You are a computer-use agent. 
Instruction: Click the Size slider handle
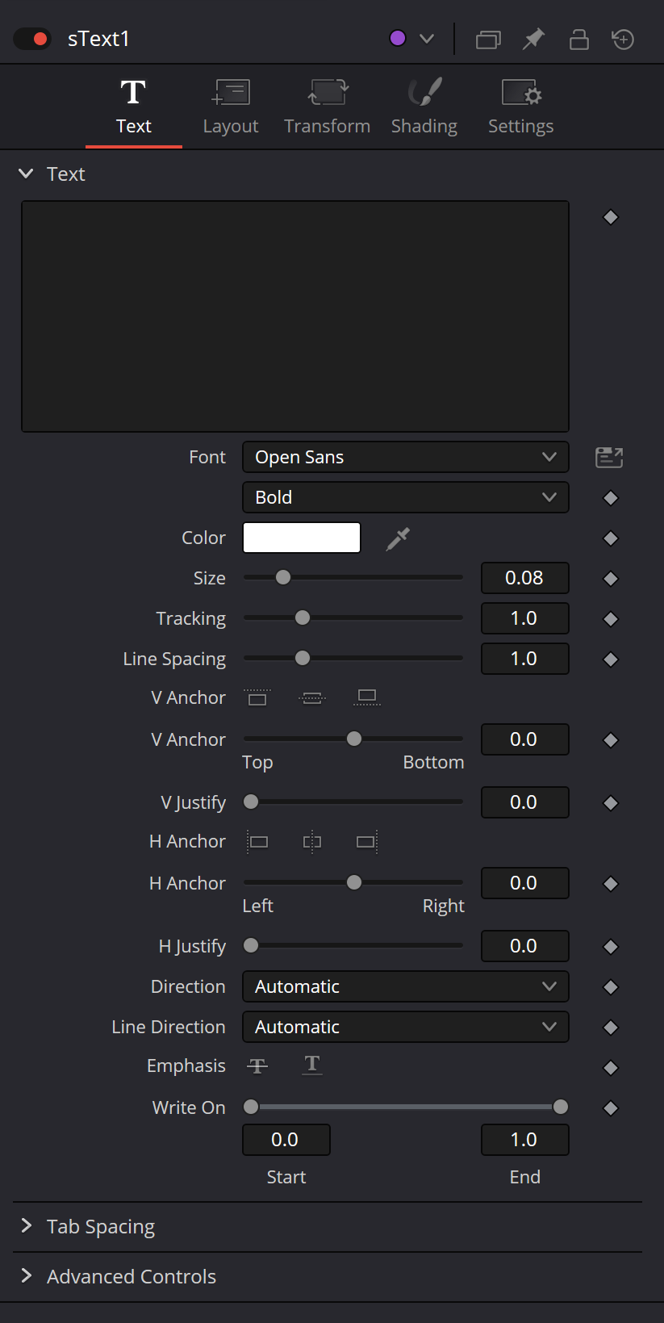[283, 577]
